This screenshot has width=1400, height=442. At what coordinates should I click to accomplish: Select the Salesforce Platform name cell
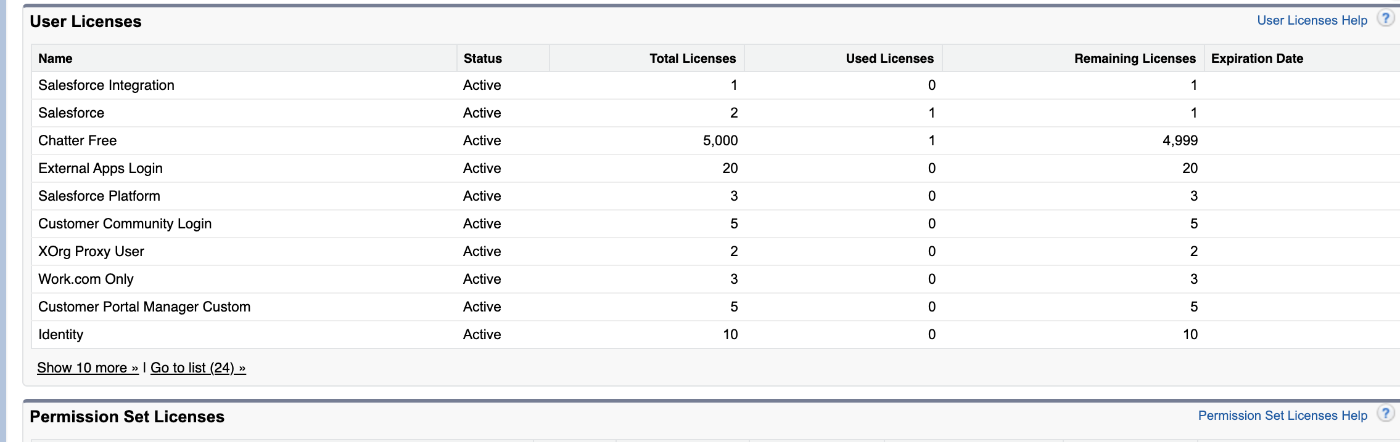(x=99, y=196)
